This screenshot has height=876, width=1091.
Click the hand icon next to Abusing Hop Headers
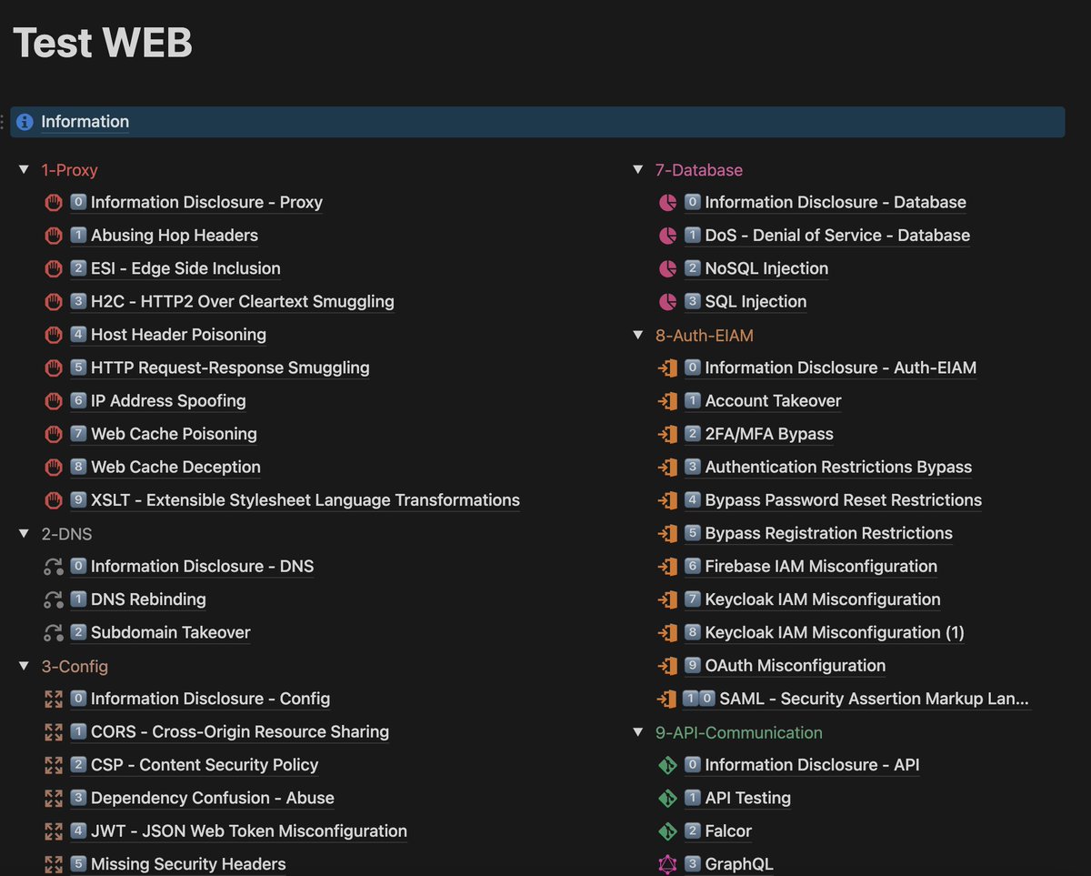(x=53, y=236)
